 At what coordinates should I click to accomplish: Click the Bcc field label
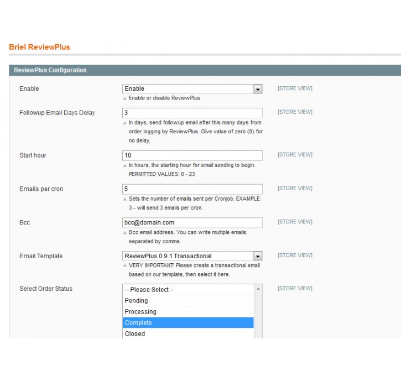(x=24, y=222)
